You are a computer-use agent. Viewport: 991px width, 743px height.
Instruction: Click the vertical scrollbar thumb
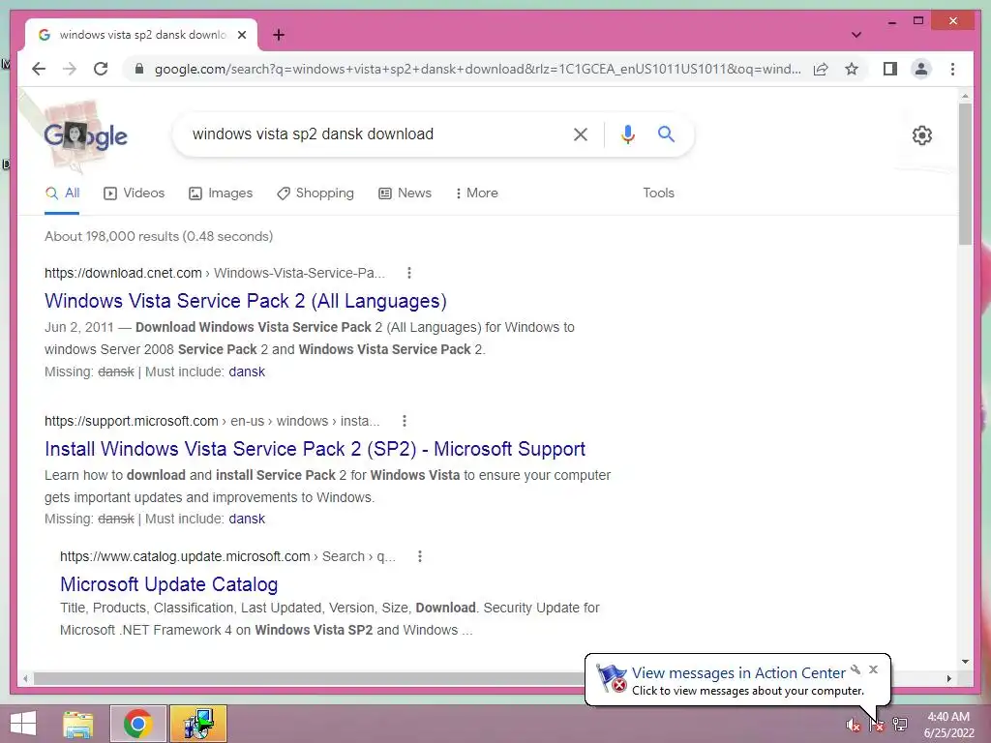965,174
